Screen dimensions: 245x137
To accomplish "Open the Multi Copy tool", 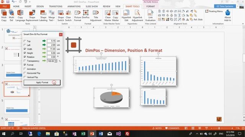I will click(4, 16).
